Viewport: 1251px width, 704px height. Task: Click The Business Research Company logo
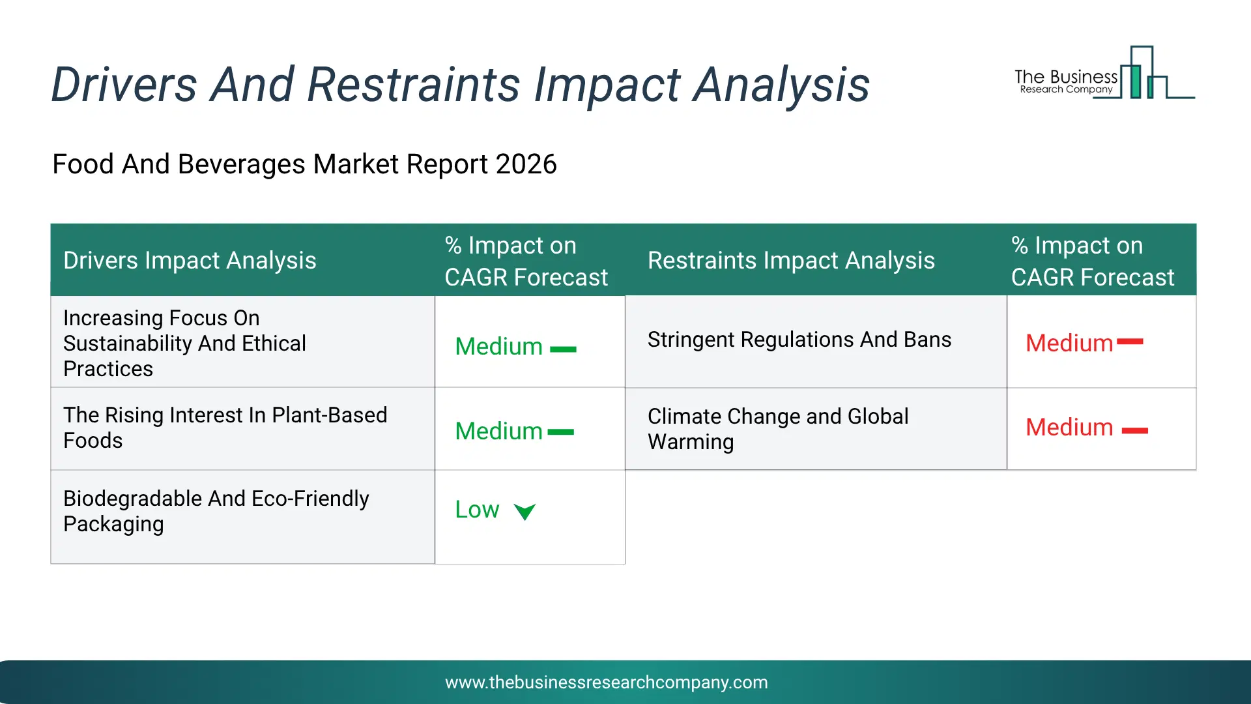point(1104,73)
